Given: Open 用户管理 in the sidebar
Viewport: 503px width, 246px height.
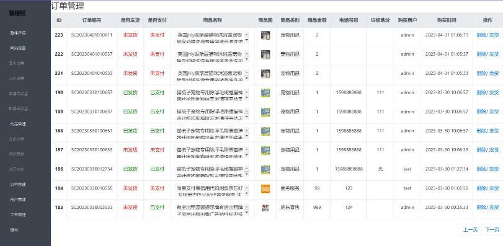Looking at the screenshot, I should pos(17,200).
